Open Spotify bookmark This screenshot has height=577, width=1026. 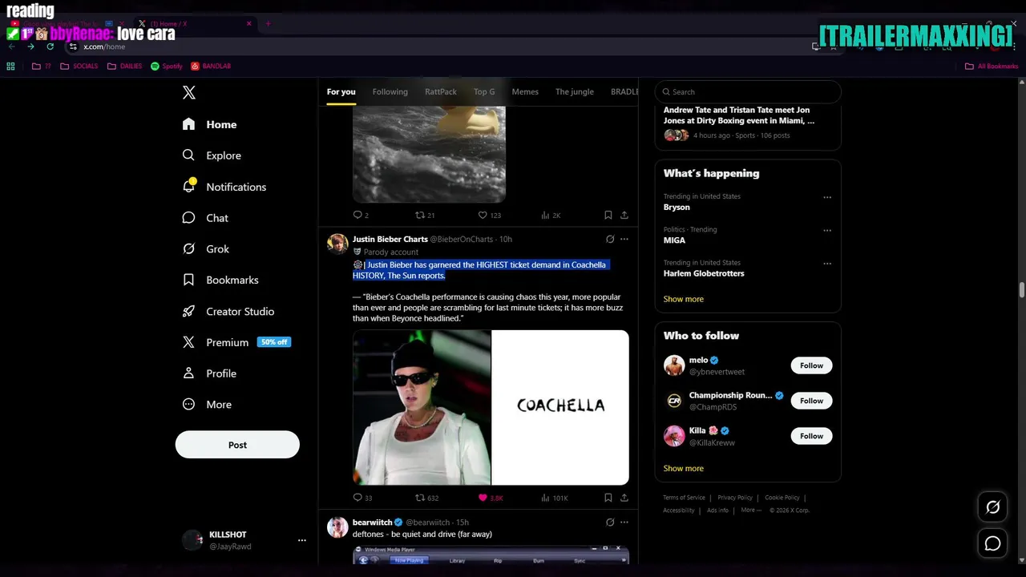[167, 67]
